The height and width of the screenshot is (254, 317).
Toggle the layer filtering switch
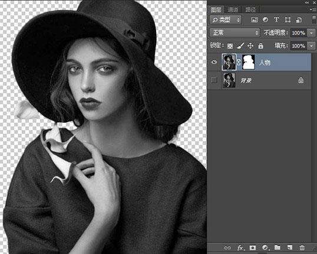tap(314, 20)
